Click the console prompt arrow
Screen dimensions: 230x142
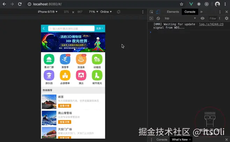click(x=150, y=32)
